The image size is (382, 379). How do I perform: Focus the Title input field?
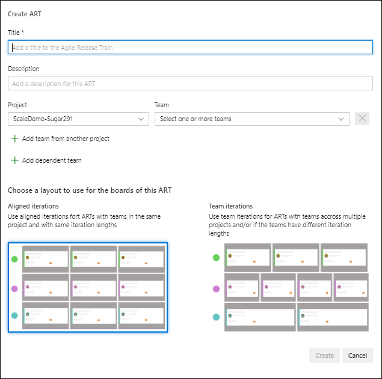pyautogui.click(x=190, y=48)
